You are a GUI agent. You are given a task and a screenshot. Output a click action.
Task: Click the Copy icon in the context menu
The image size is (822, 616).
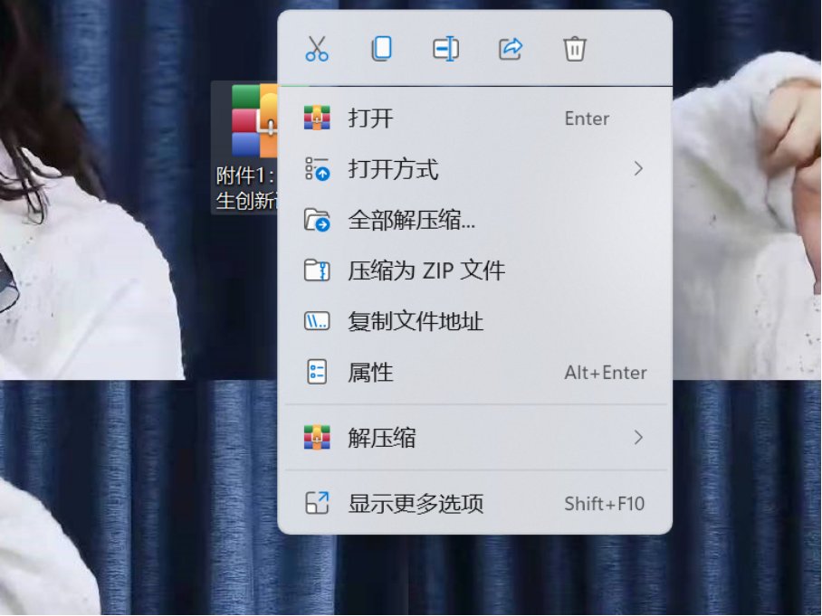381,48
